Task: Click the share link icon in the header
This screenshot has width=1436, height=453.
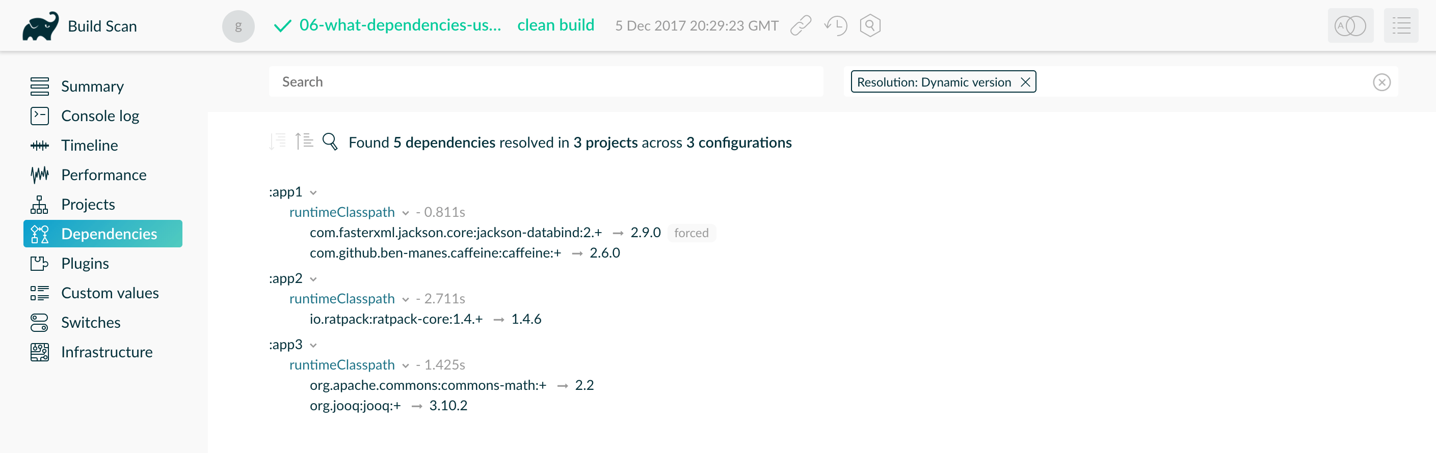Action: (x=801, y=25)
